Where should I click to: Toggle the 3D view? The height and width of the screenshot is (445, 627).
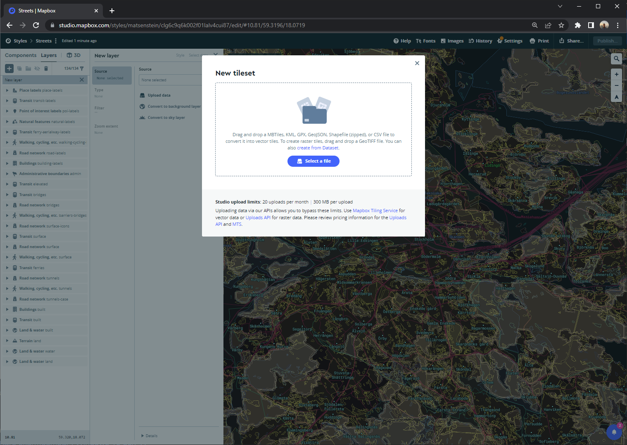point(74,55)
